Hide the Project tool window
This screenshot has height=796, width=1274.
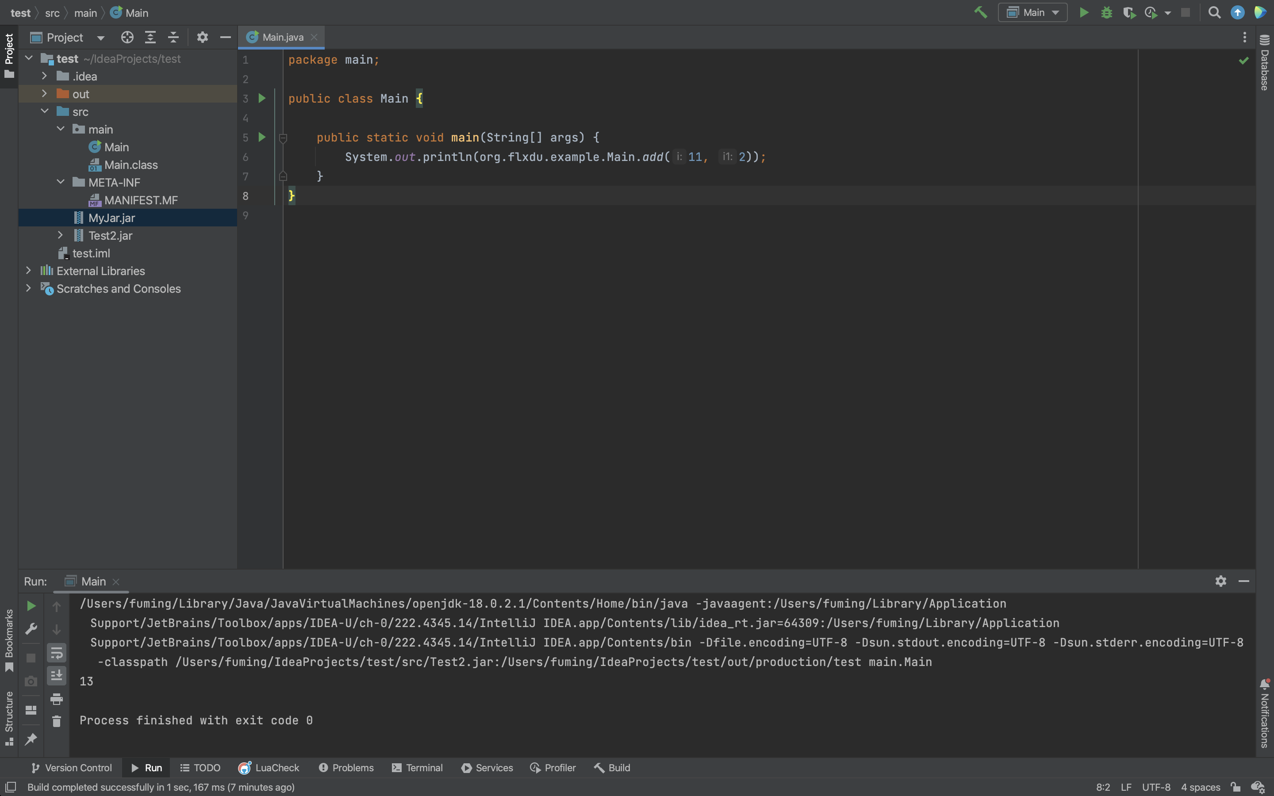pos(225,38)
